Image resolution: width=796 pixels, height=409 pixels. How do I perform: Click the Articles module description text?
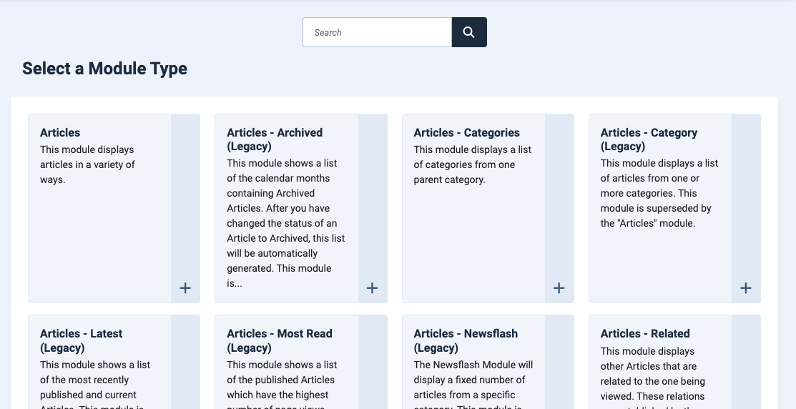click(87, 164)
